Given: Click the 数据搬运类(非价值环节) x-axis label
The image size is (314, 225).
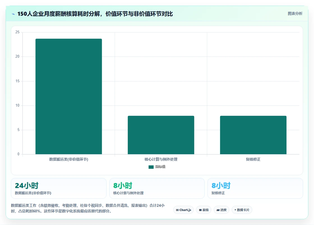Looking at the screenshot, I should coord(69,159).
